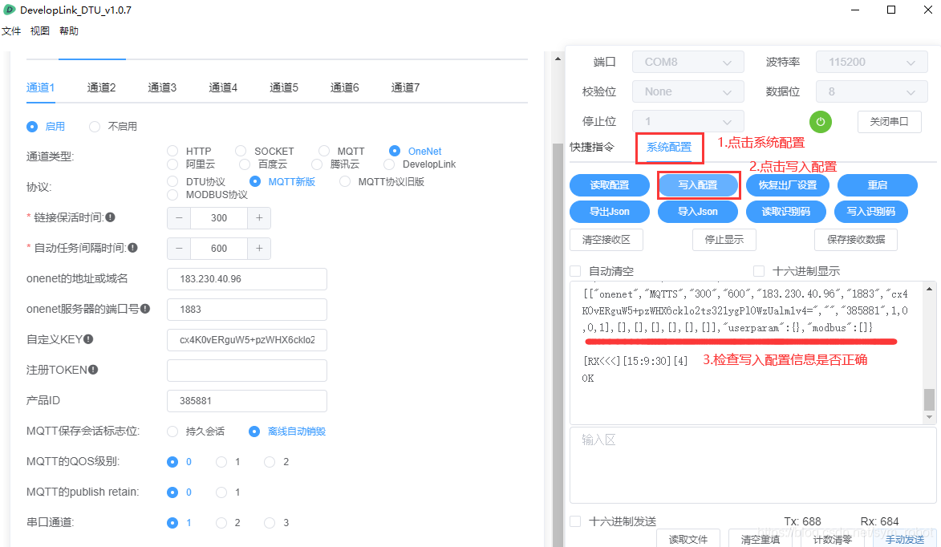Image resolution: width=941 pixels, height=547 pixels.
Task: Click the onenet的地址或域名 input field
Action: [246, 279]
